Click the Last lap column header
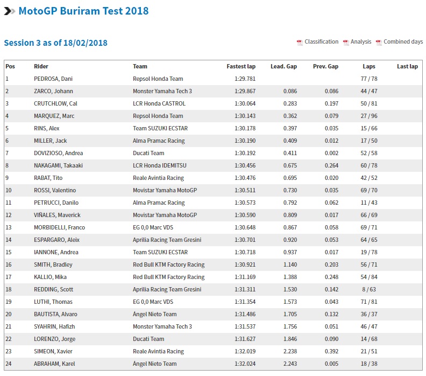Viewport: 426px width, 376px height. click(407, 66)
